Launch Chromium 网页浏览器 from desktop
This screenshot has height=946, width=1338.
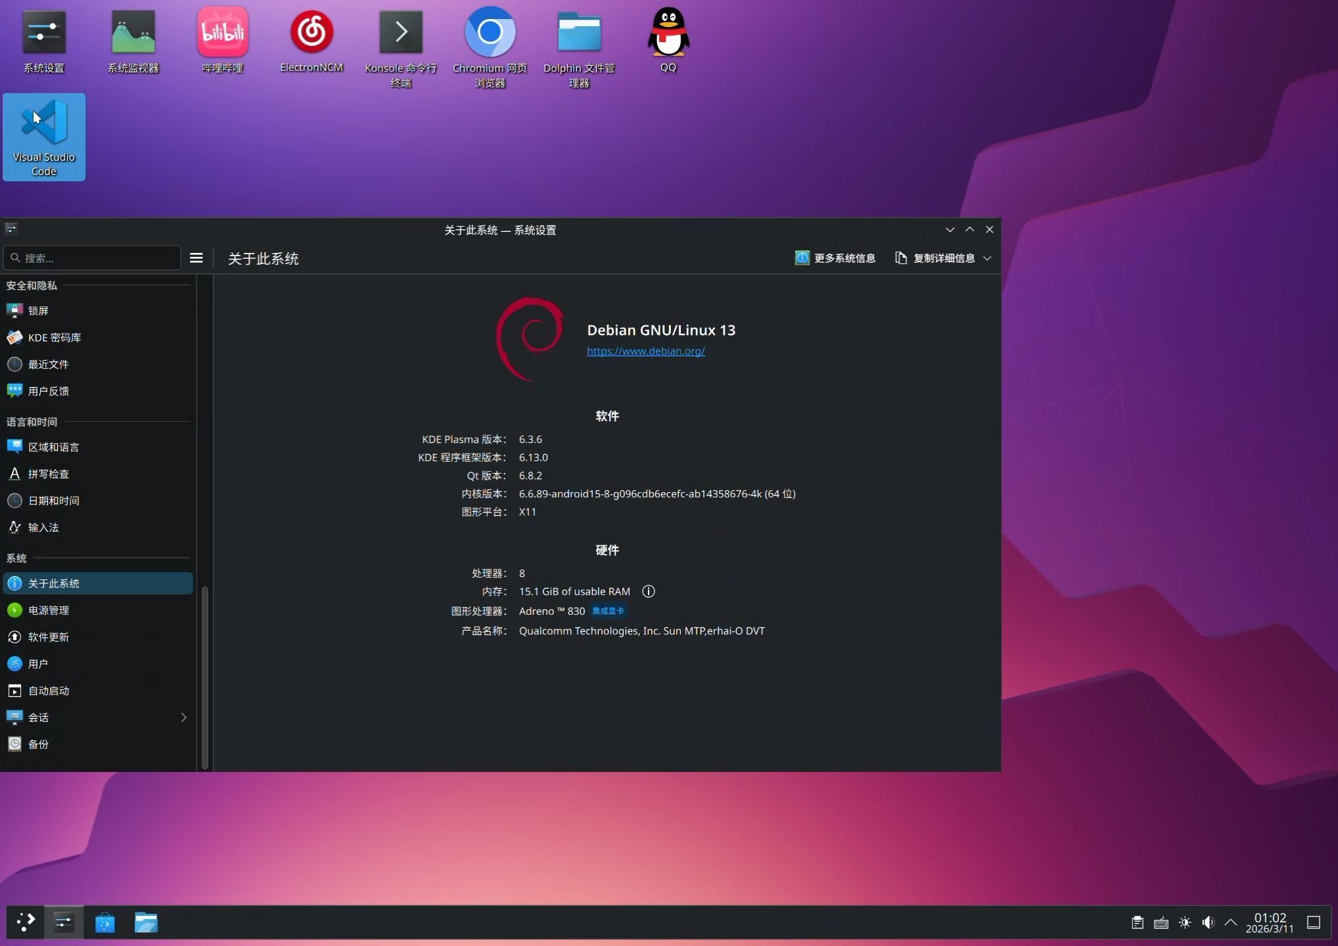click(x=490, y=49)
